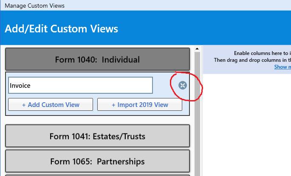Viewport: 291px width, 176px height.
Task: Click the plus sign on Add Custom View
Action: click(x=24, y=105)
